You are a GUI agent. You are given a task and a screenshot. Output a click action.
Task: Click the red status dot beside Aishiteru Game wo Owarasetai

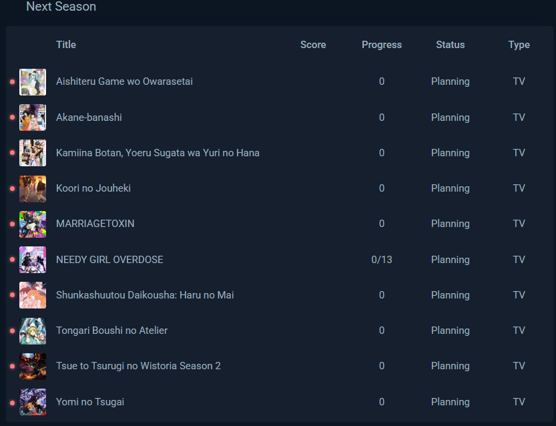pos(13,82)
